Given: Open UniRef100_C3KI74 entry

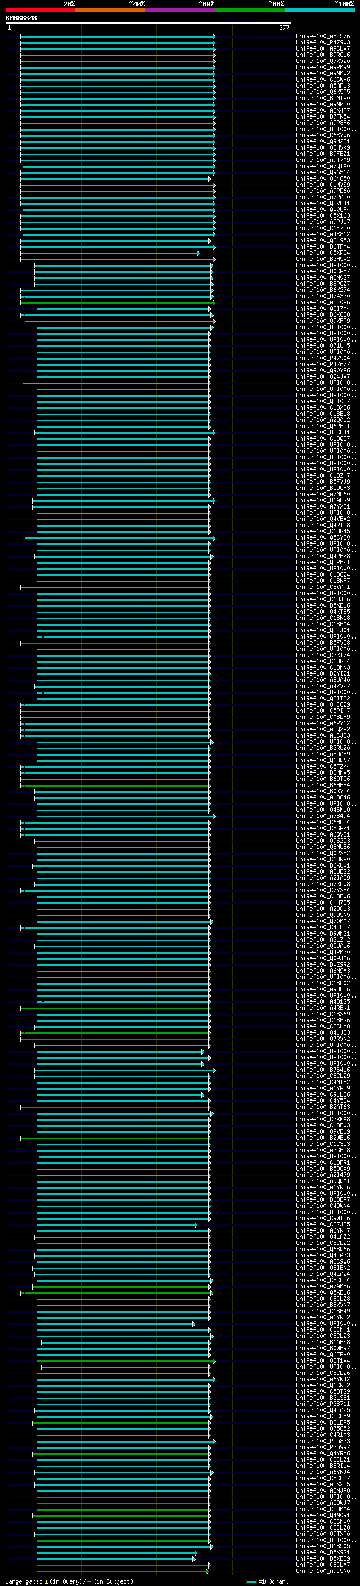Looking at the screenshot, I should (x=323, y=655).
